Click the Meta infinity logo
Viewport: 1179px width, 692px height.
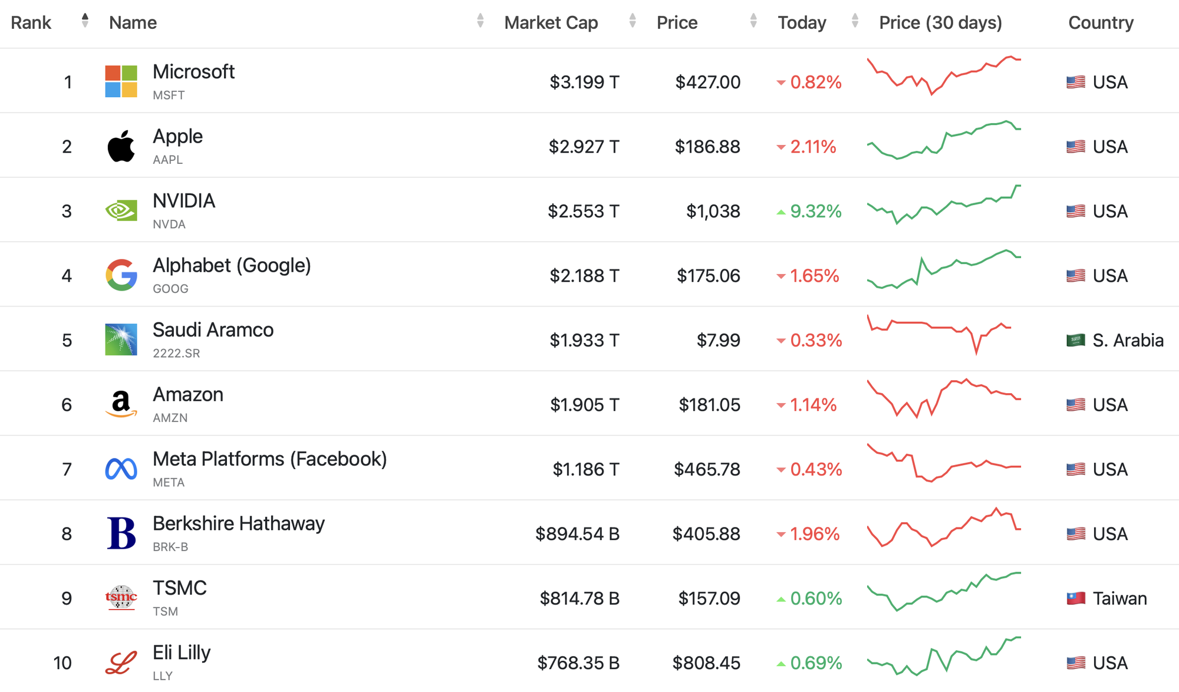(x=121, y=469)
